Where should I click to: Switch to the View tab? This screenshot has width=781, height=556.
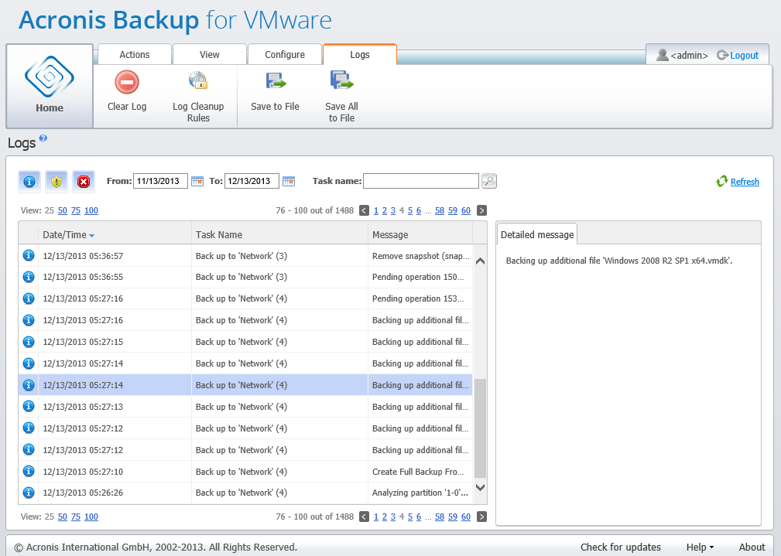pyautogui.click(x=210, y=55)
